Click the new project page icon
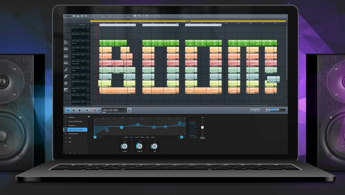Screen dimensions: 345x195 click(74, 16)
